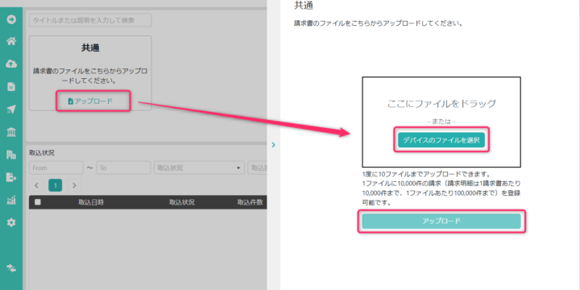Open the 取込状況 dropdown filter
Screen dimensions: 580x290
200,168
